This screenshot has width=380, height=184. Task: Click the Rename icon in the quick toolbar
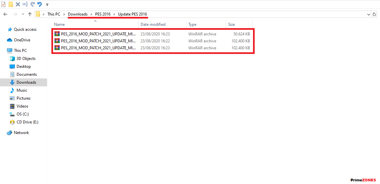click(25, 4)
